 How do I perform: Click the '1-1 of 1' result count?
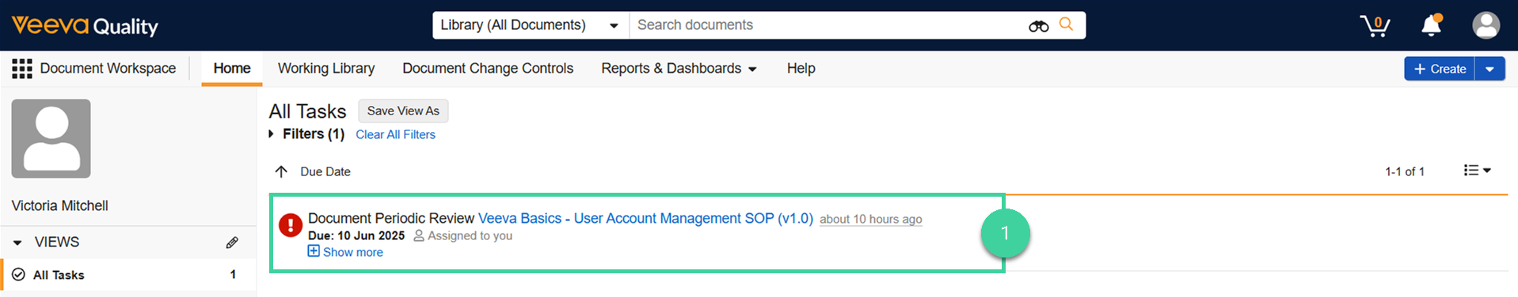[x=1405, y=171]
